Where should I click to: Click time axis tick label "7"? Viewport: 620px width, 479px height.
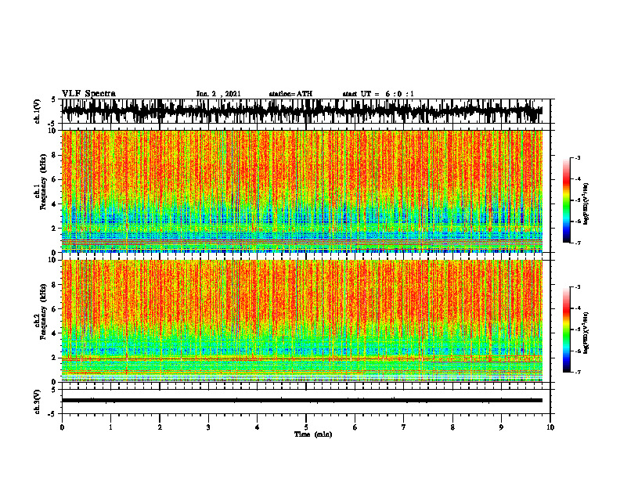[404, 427]
